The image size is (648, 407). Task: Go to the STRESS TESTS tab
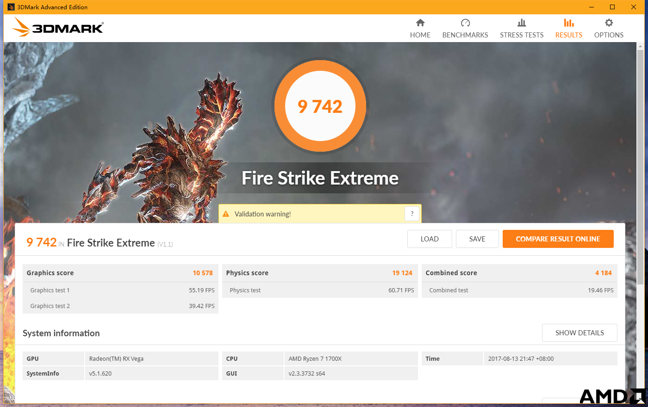click(x=522, y=35)
